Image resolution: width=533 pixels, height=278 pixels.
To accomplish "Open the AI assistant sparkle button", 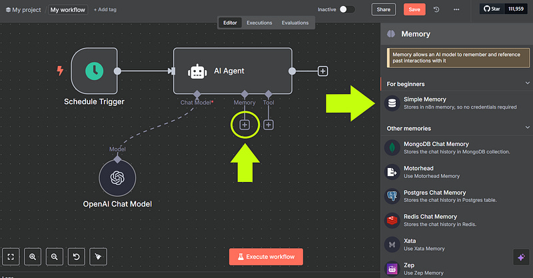I will pos(521,257).
